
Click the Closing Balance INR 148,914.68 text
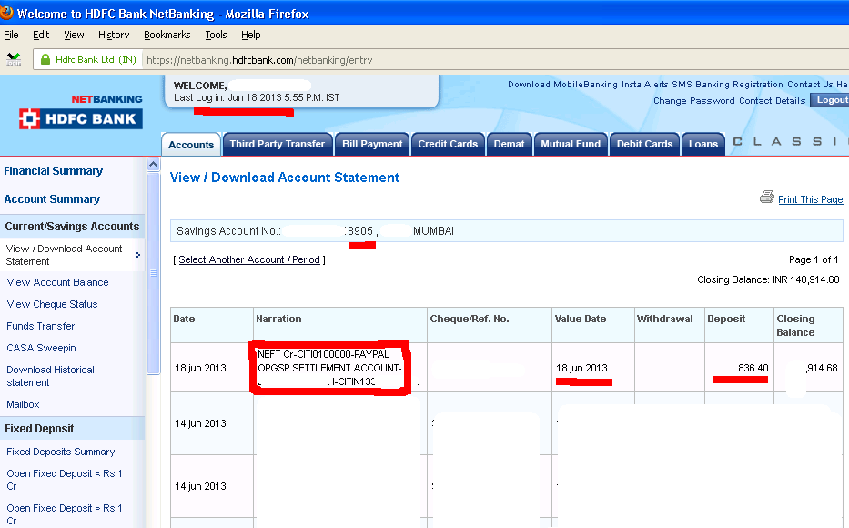[x=768, y=280]
